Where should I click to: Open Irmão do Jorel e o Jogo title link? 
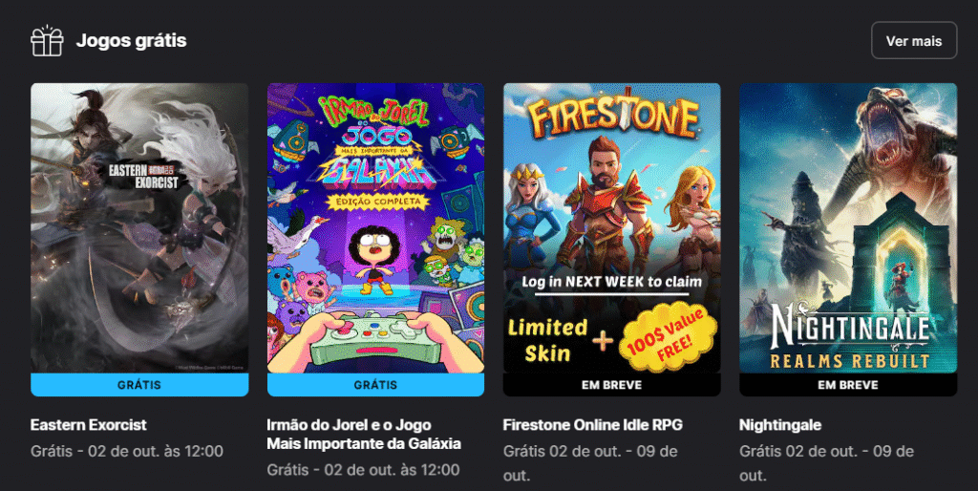pyautogui.click(x=364, y=435)
